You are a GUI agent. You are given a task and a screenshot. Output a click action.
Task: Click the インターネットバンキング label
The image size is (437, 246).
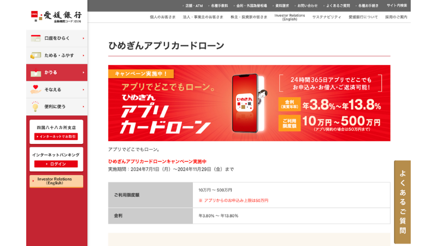56,155
